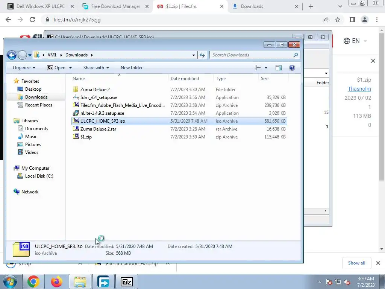Open Pictures library
Viewport: 385px width, 289px height.
(29, 144)
